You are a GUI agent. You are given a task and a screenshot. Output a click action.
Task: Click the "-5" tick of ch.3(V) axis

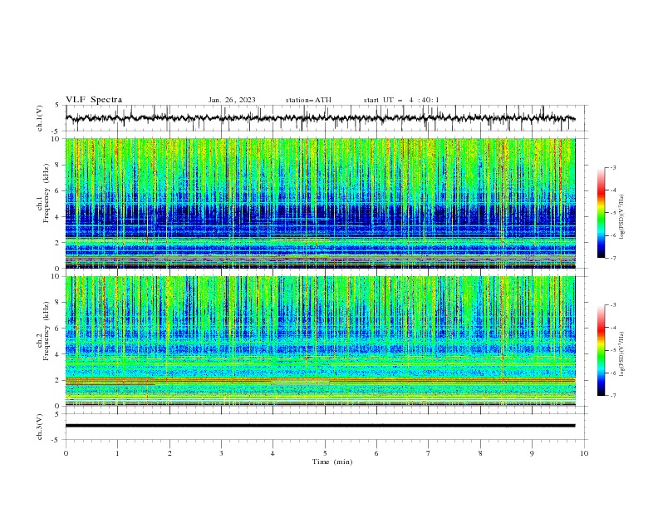pos(56,440)
